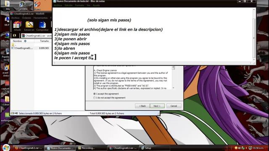Viewport: 269px width, 151px height.
Task: Click line '1)descargar el archivo' in Notepad
Action: point(108,29)
